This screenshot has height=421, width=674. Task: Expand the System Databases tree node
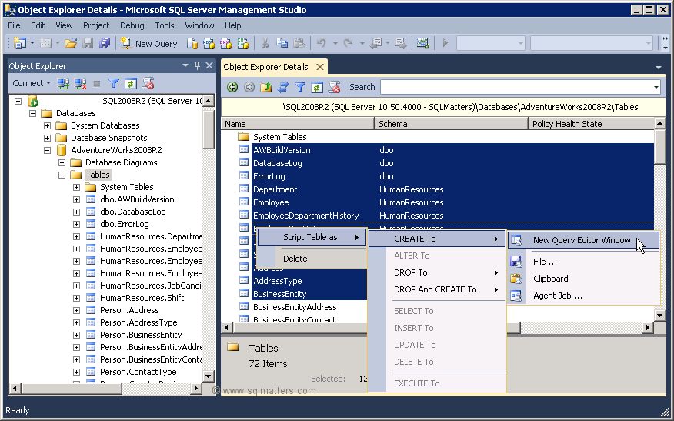[x=48, y=125]
